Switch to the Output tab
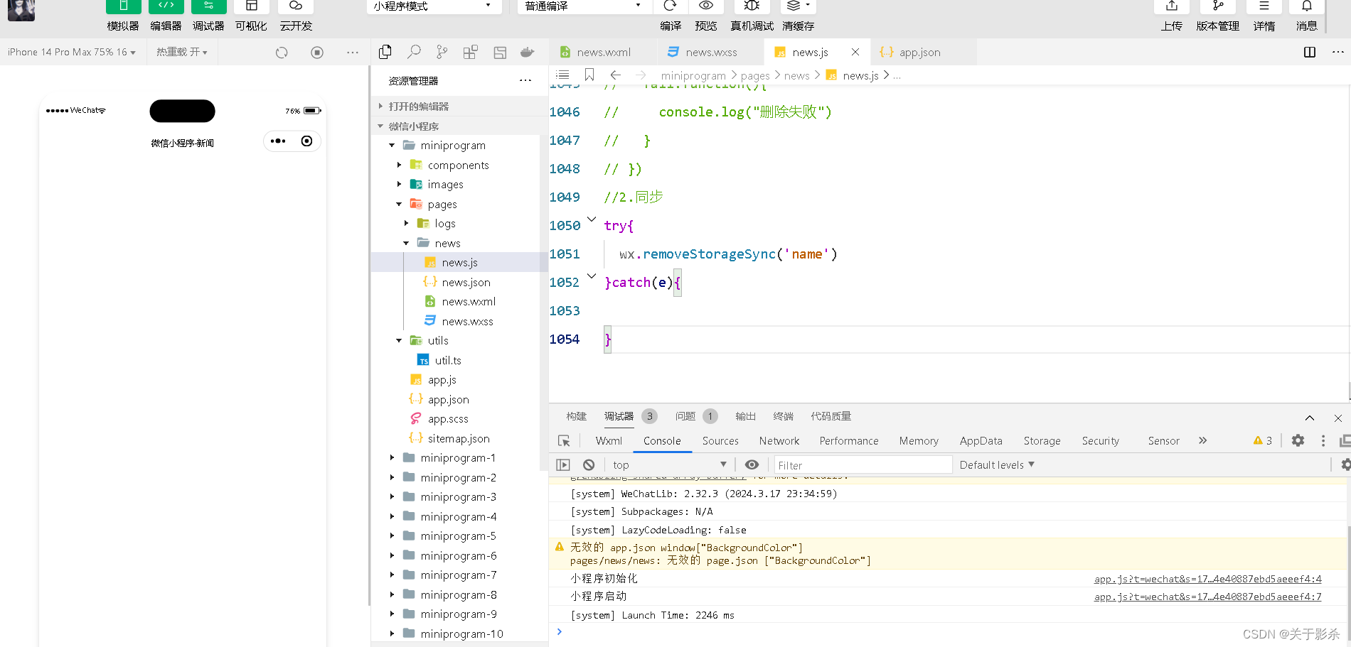 (x=745, y=416)
